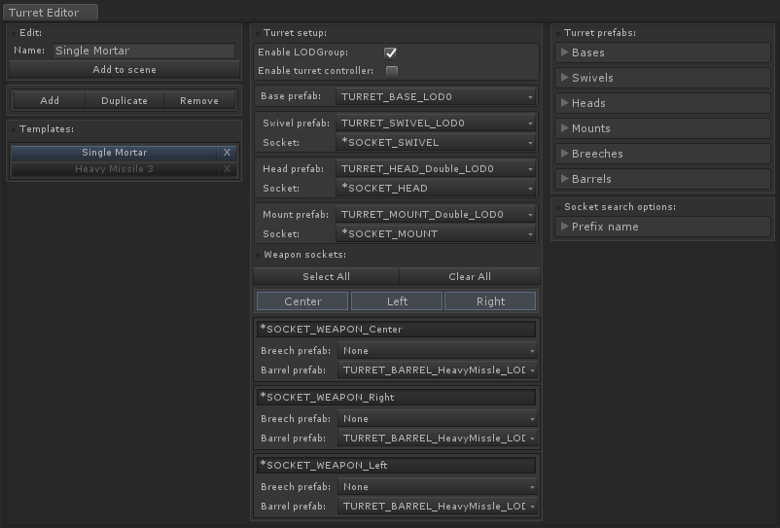This screenshot has width=780, height=528.
Task: Open the Base prefab dropdown
Action: pos(436,96)
